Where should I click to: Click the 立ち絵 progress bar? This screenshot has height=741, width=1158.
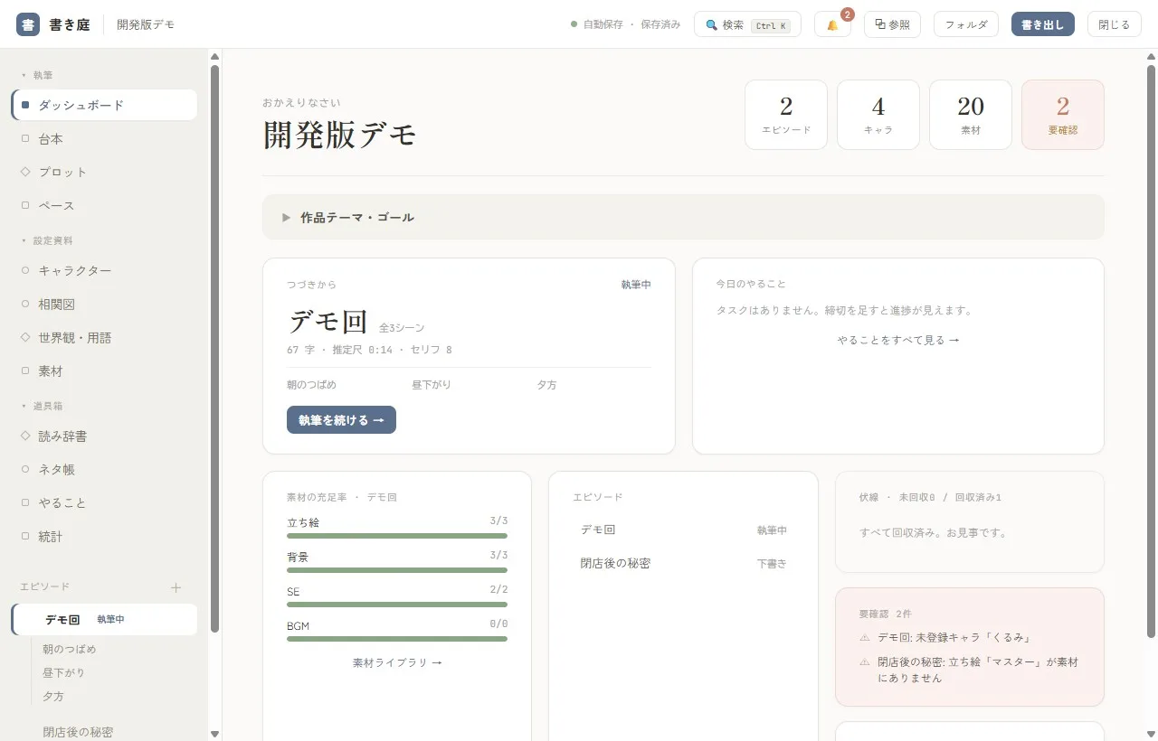point(397,536)
